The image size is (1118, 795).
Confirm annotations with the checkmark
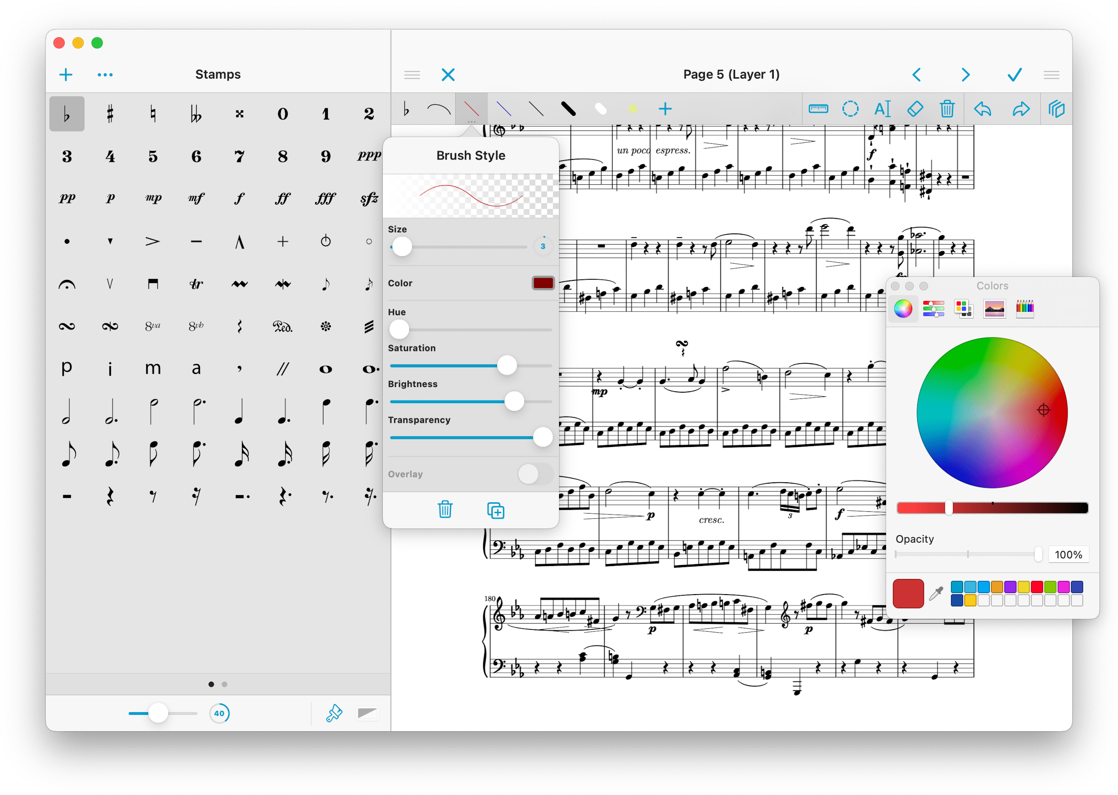coord(1014,74)
